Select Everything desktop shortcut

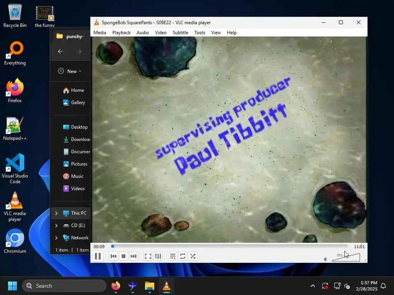click(15, 53)
